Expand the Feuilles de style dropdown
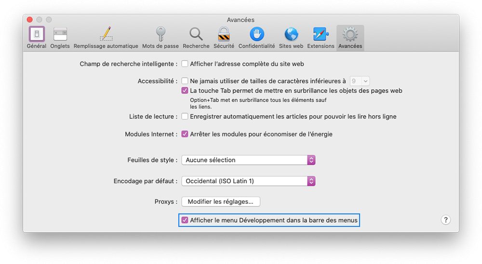Image resolution: width=482 pixels, height=264 pixels. 248,160
